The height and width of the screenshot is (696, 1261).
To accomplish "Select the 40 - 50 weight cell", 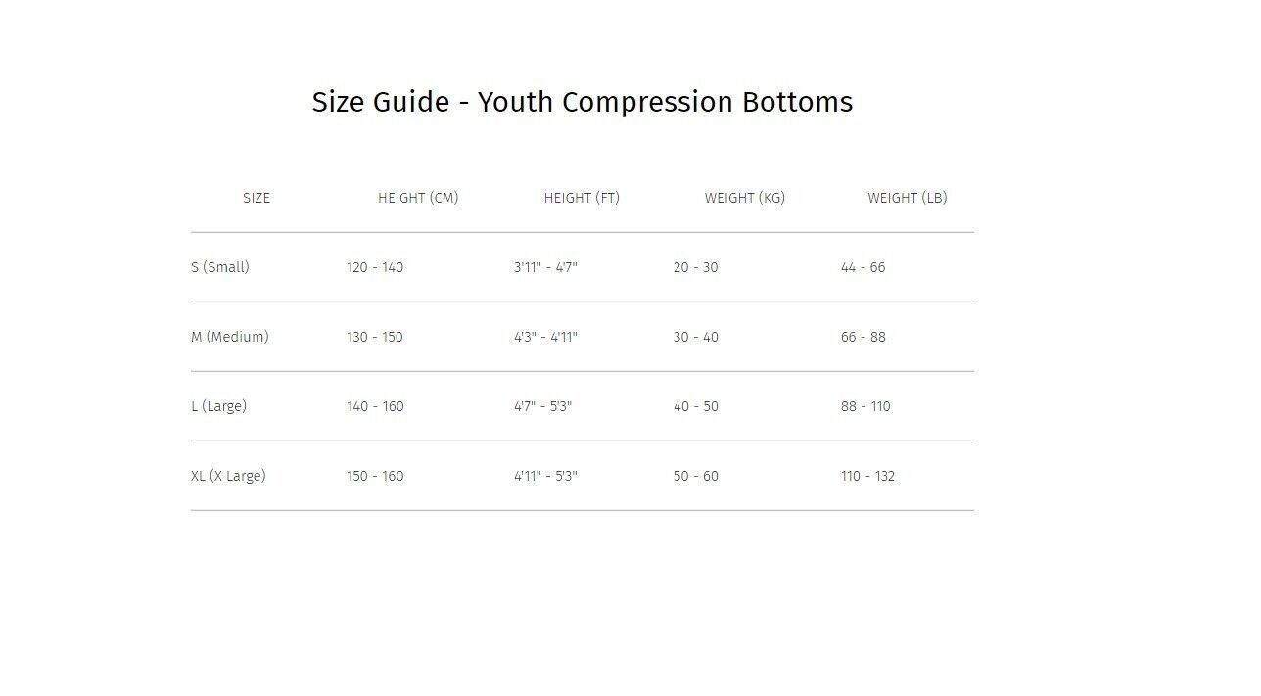I will coord(696,406).
